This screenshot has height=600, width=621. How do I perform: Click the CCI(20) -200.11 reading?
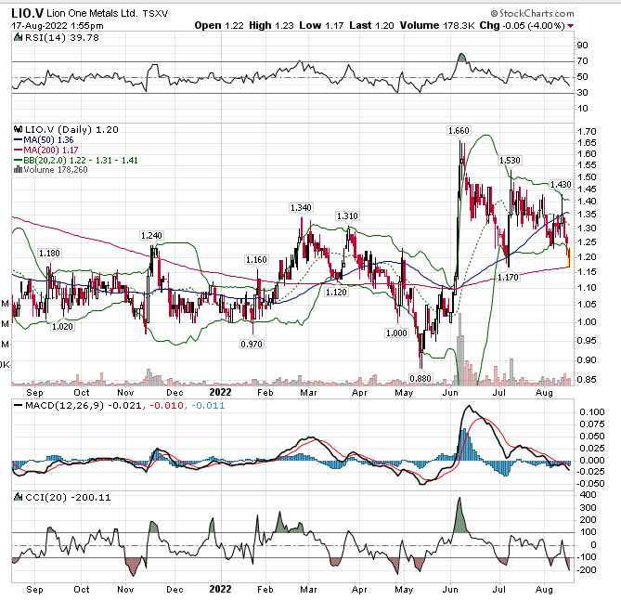(x=68, y=497)
